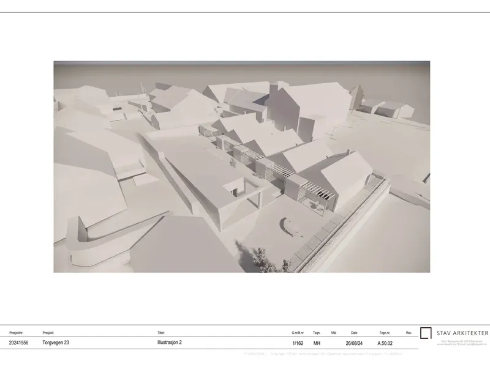
Task: Click the STAV ARKITEKTER square logo icon
Action: point(426,333)
